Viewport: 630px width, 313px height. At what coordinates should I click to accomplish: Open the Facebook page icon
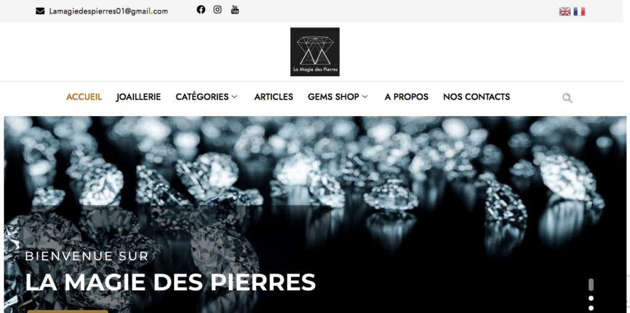click(x=201, y=10)
